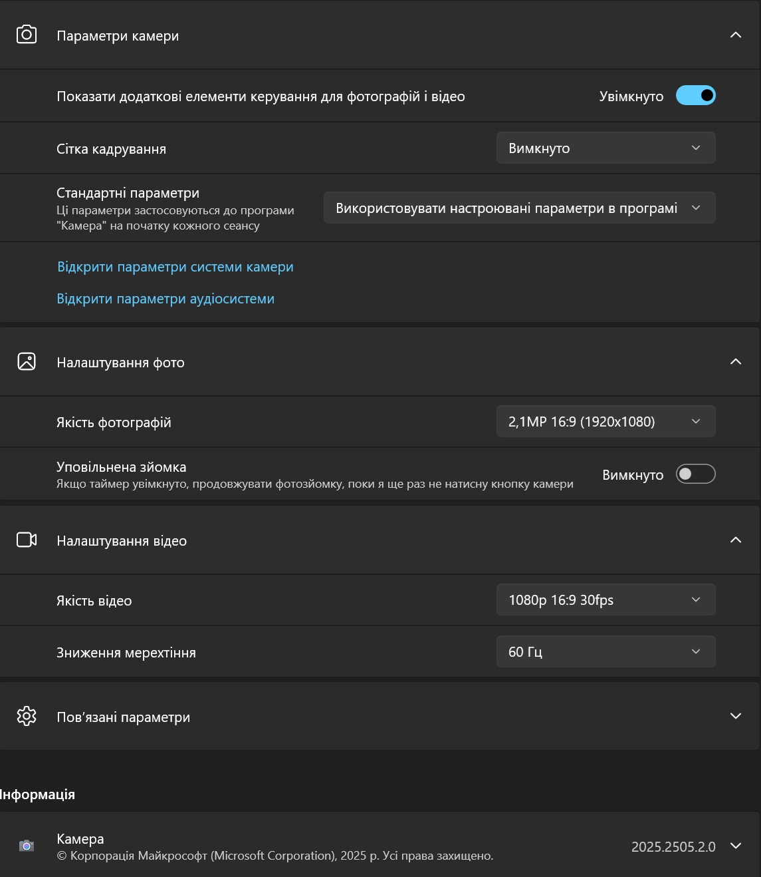
Task: Open the Сітка кадрування dropdown
Action: click(605, 148)
